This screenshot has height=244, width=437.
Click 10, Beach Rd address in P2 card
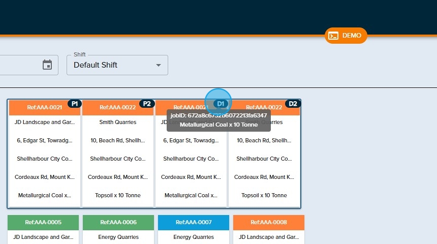click(118, 141)
